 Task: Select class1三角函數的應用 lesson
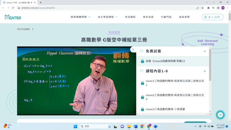(x=175, y=83)
